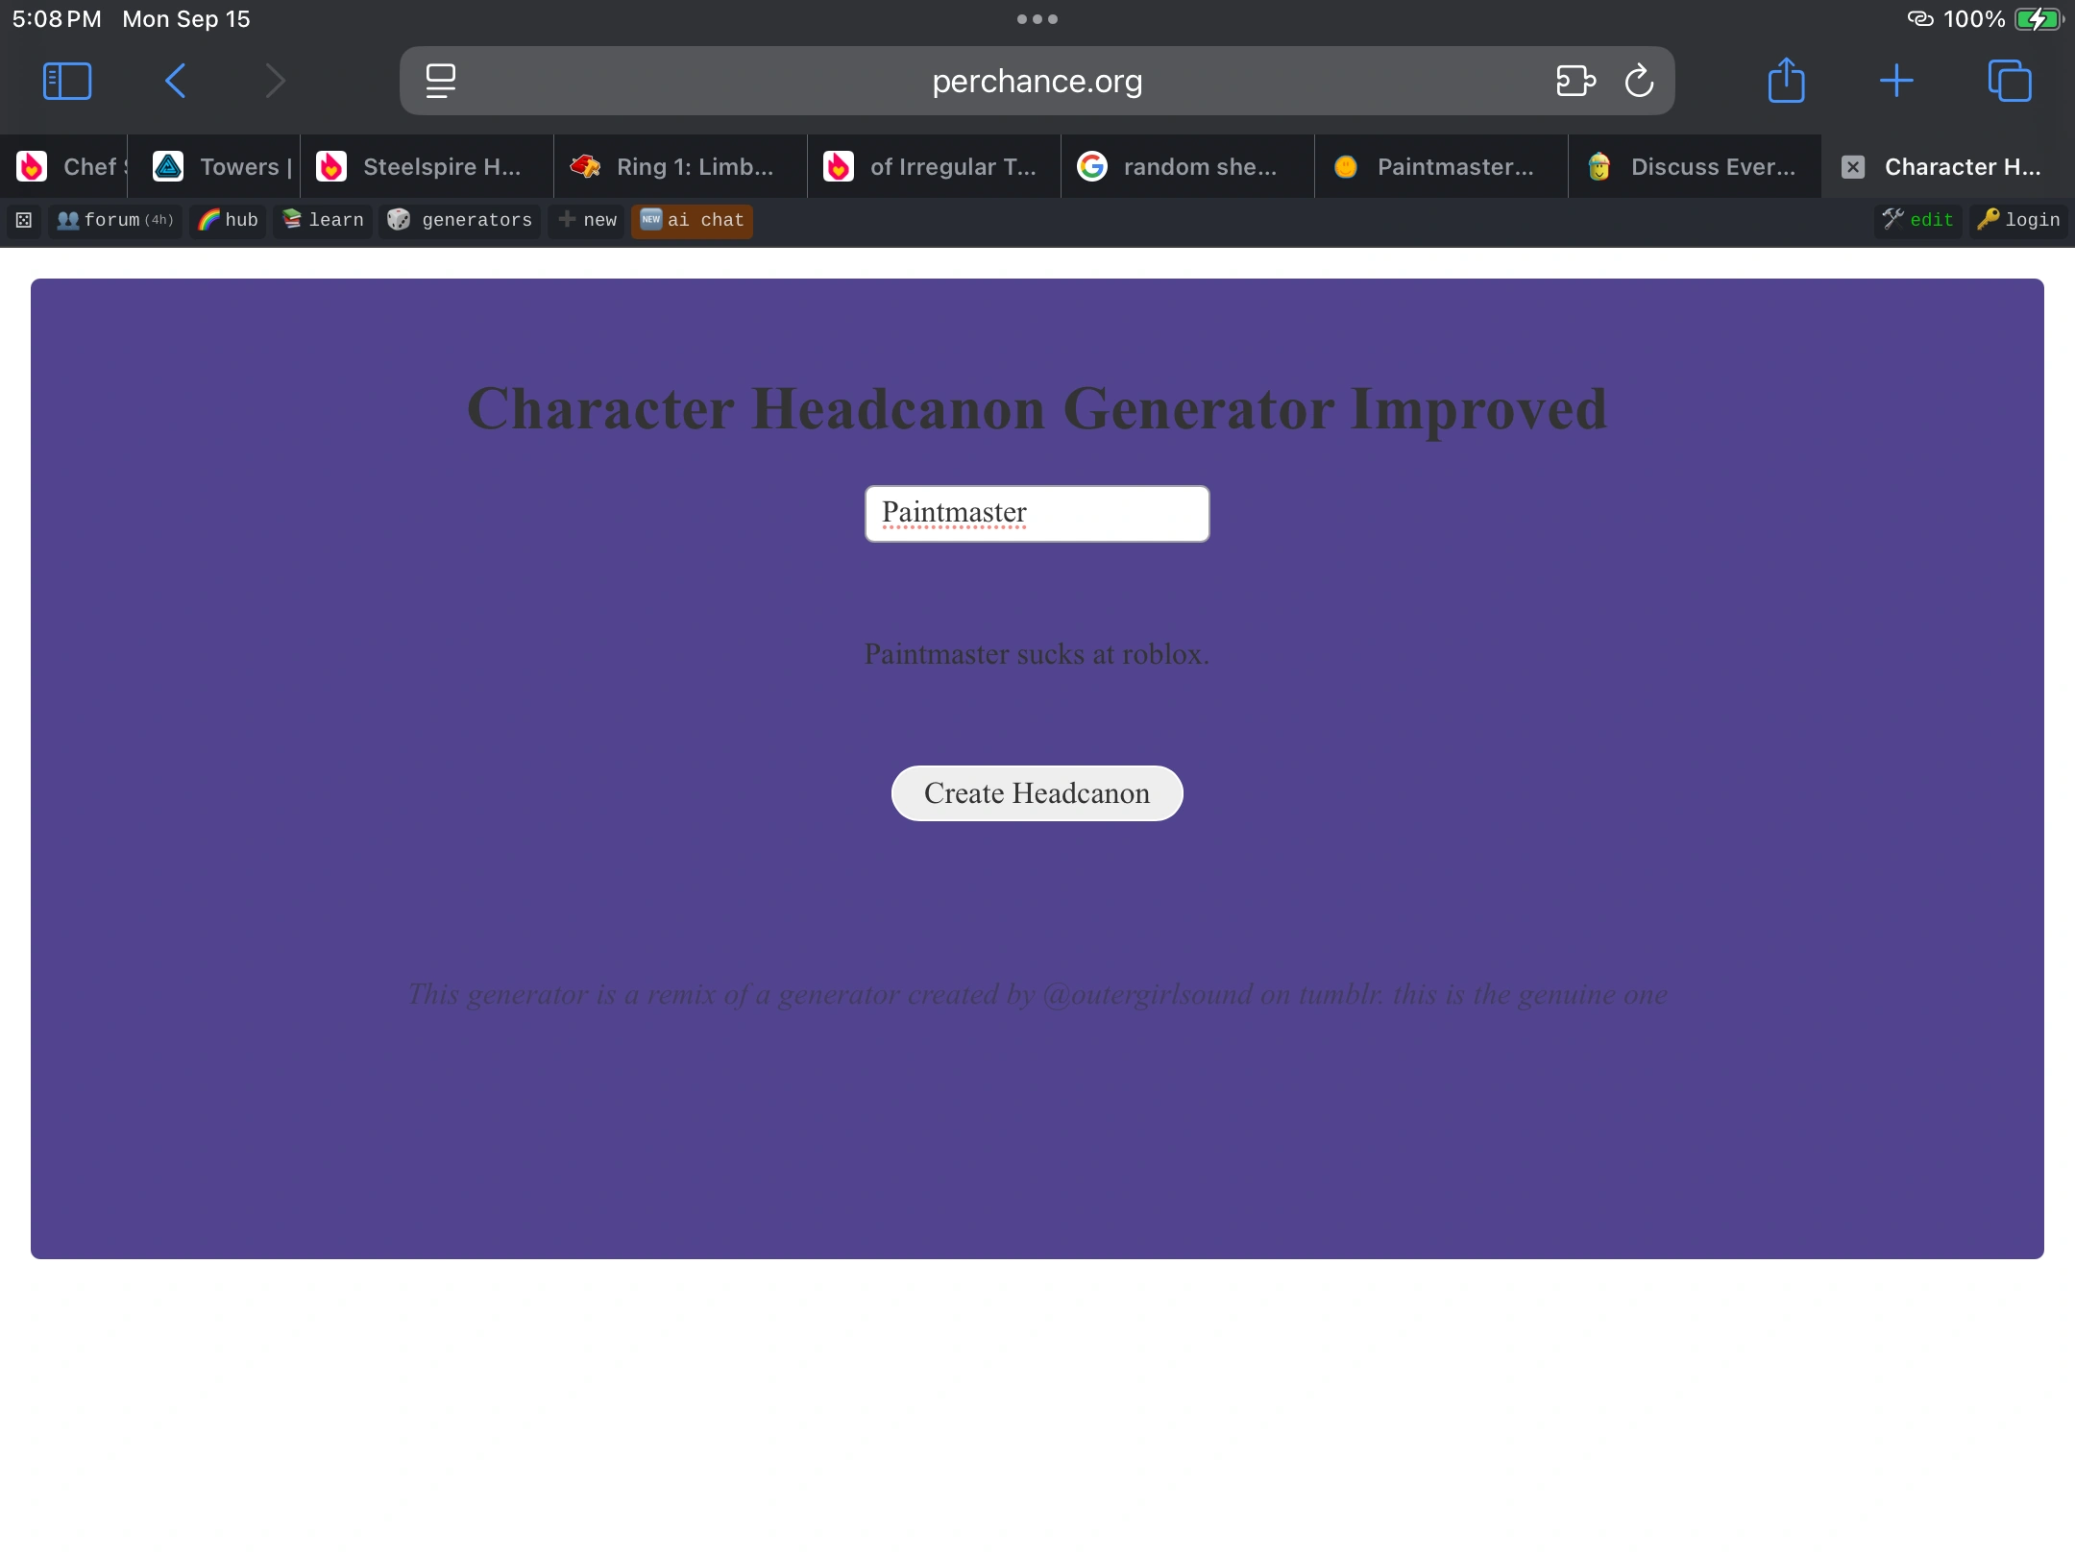Open the generators menu item

(x=459, y=220)
